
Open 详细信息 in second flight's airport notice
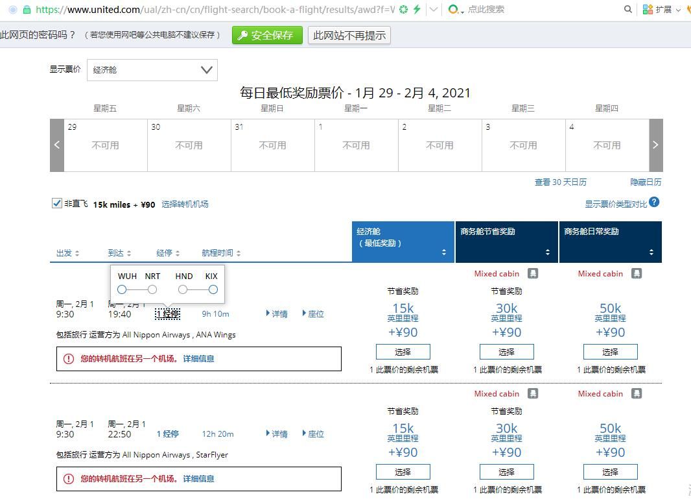(198, 478)
